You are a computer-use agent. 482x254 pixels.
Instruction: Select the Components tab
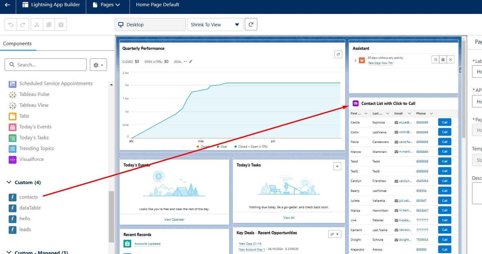coord(17,44)
